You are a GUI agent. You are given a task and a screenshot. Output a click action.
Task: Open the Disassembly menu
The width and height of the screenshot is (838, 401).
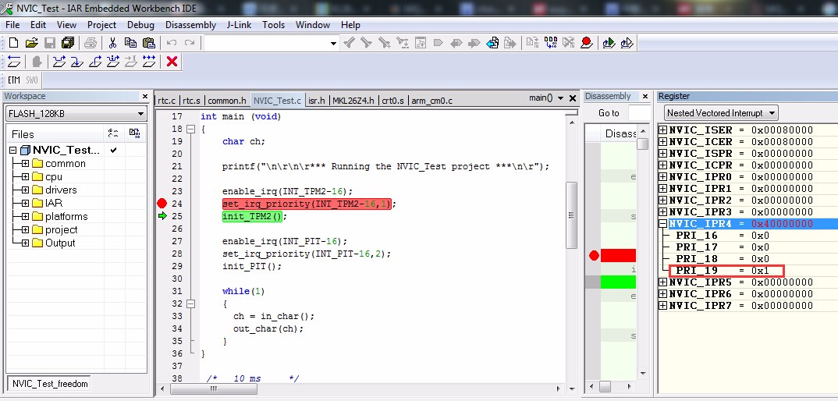(x=191, y=25)
